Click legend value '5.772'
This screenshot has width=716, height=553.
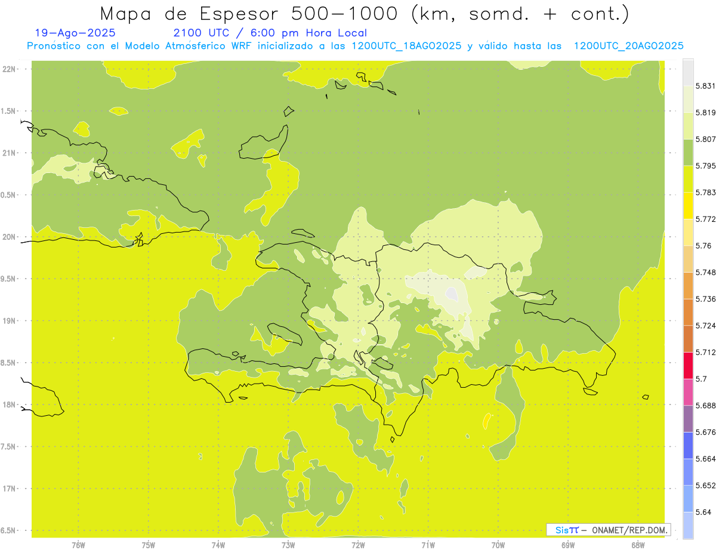pos(705,219)
